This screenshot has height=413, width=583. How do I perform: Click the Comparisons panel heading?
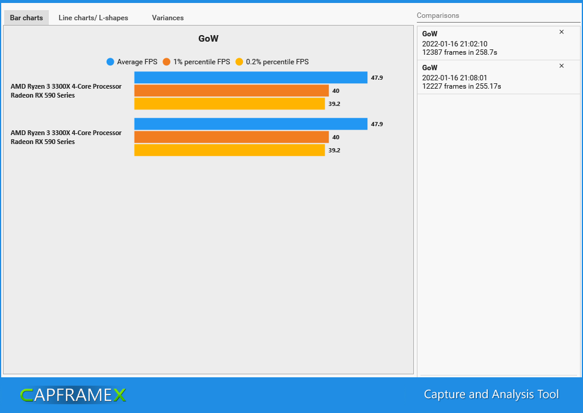(x=438, y=15)
